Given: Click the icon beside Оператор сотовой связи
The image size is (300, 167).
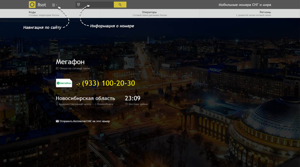Looking at the screenshot, I should [x=57, y=68].
